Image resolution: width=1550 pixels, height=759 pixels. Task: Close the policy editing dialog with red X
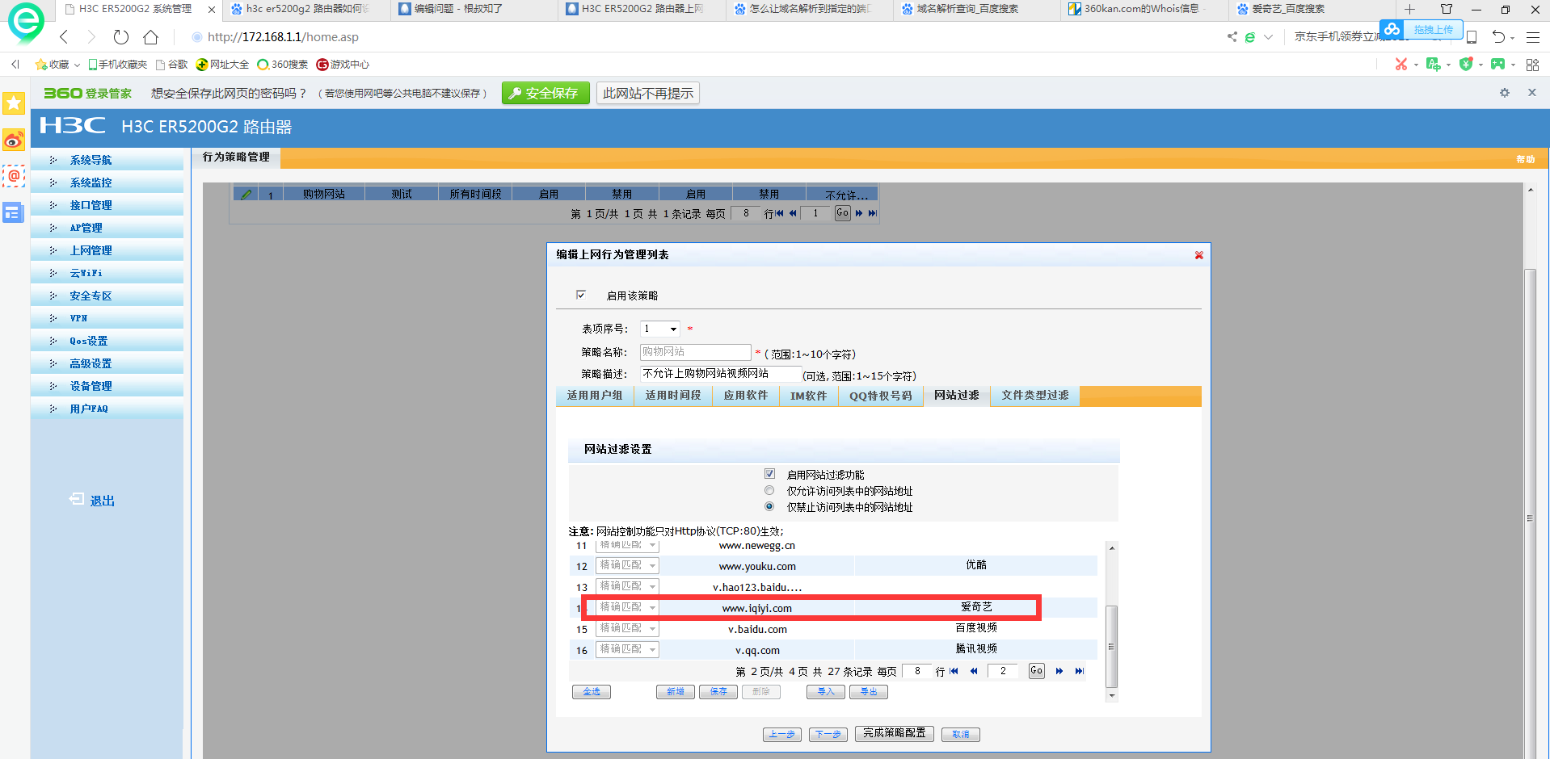(1198, 255)
